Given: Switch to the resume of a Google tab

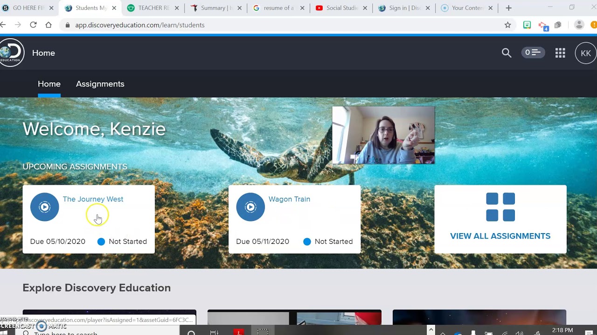Looking at the screenshot, I should [279, 8].
